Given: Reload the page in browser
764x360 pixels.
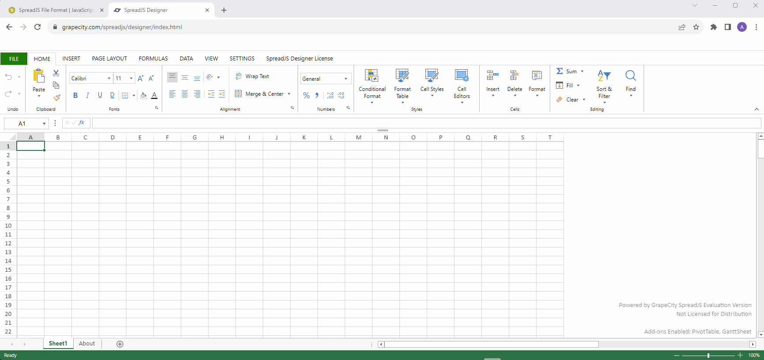Looking at the screenshot, I should pyautogui.click(x=37, y=27).
